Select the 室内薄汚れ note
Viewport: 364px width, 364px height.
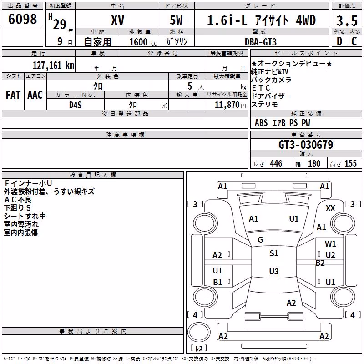point(21,224)
